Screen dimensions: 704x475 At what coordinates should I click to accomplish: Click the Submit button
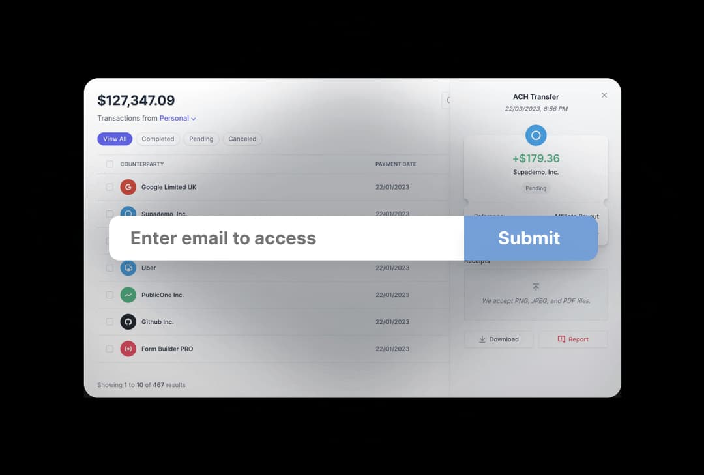pyautogui.click(x=531, y=238)
